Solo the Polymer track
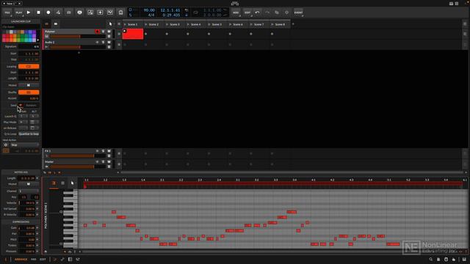470x264 pixels. 103,31
